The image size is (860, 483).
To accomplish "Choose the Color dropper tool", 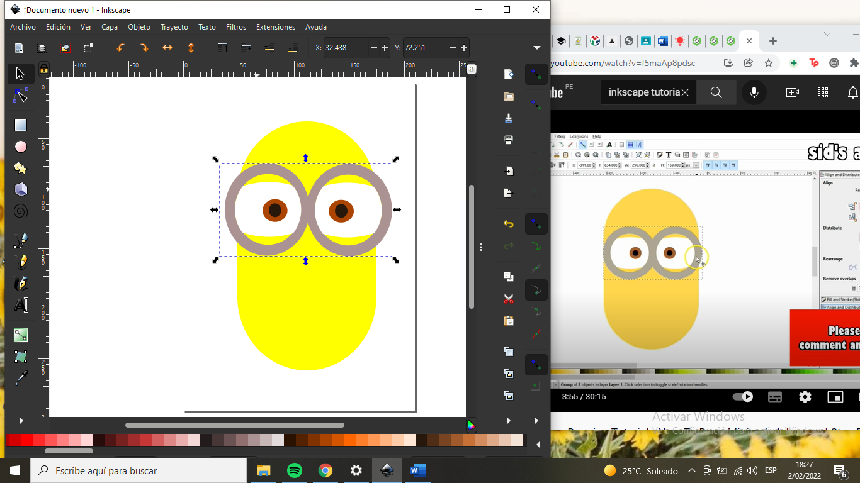I will pyautogui.click(x=21, y=378).
